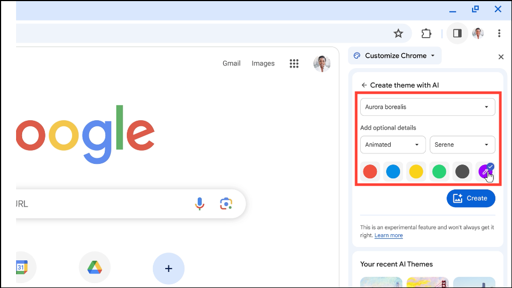Close the Customize Chrome side panel
This screenshot has height=288, width=512.
[501, 57]
